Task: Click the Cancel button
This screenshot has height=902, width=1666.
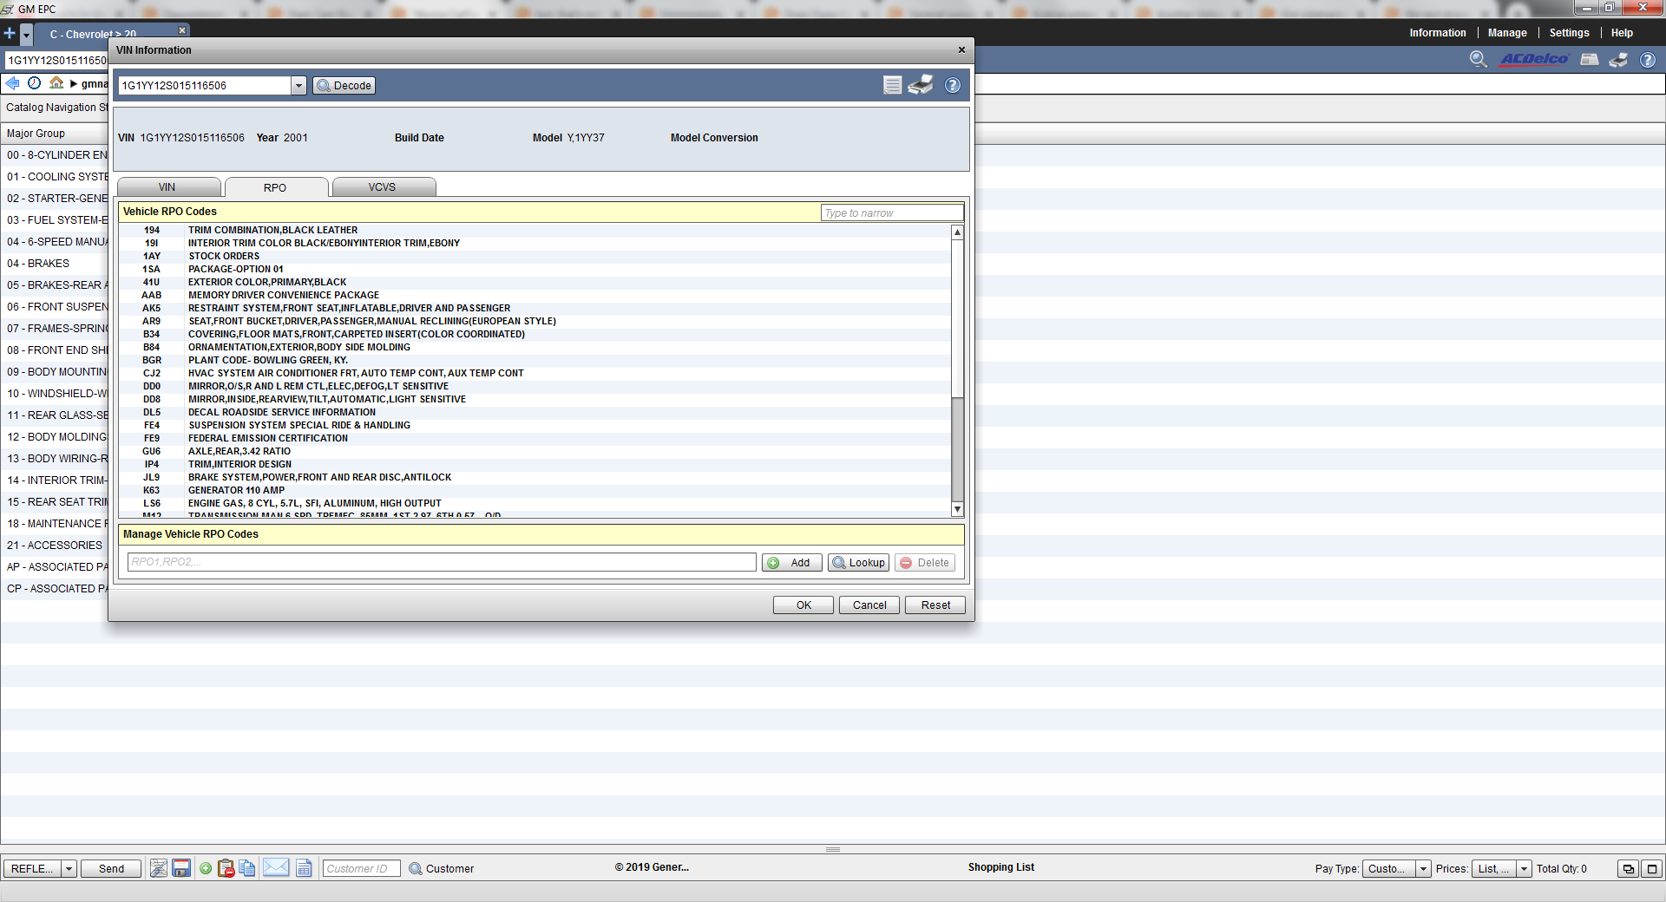Action: [x=869, y=605]
